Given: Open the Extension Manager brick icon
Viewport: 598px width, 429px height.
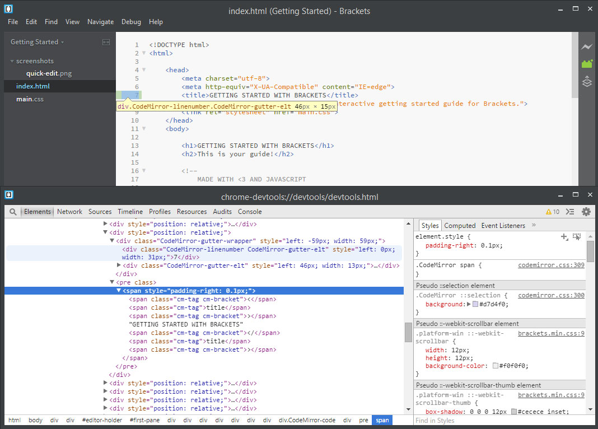Looking at the screenshot, I should pyautogui.click(x=587, y=64).
